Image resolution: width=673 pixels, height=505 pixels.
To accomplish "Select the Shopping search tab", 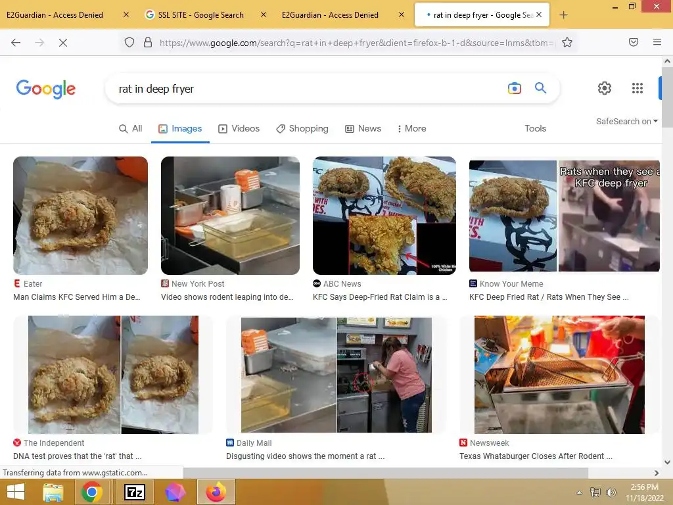I will click(302, 128).
